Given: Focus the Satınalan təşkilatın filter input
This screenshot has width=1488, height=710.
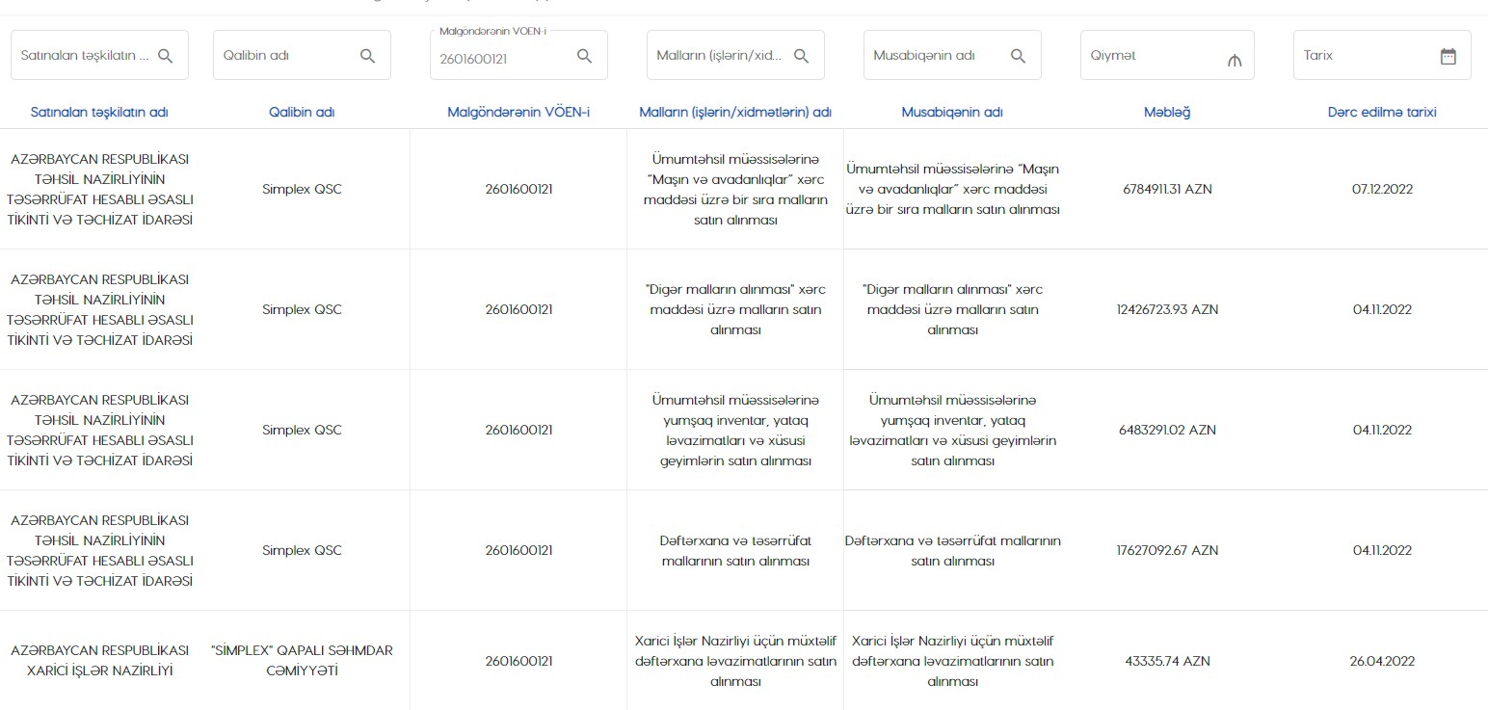Looking at the screenshot, I should pyautogui.click(x=85, y=56).
